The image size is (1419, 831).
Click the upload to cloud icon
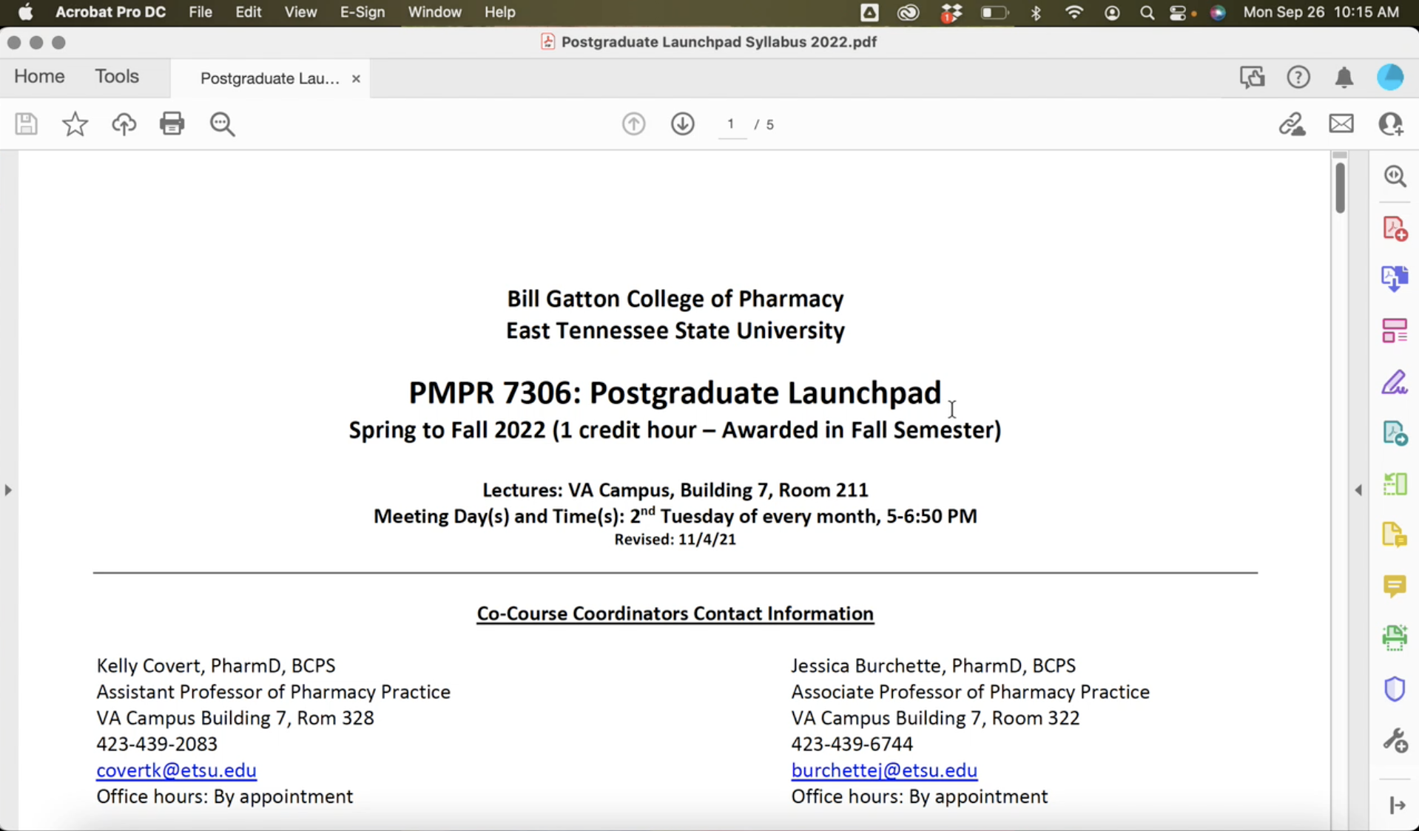click(x=124, y=123)
